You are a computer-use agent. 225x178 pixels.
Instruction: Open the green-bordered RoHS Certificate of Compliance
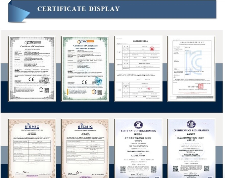85,68
